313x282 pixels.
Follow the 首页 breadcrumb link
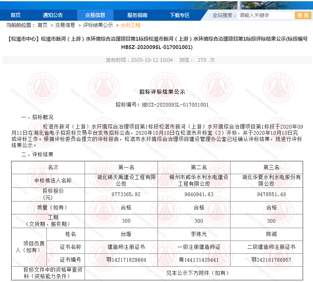[42, 25]
